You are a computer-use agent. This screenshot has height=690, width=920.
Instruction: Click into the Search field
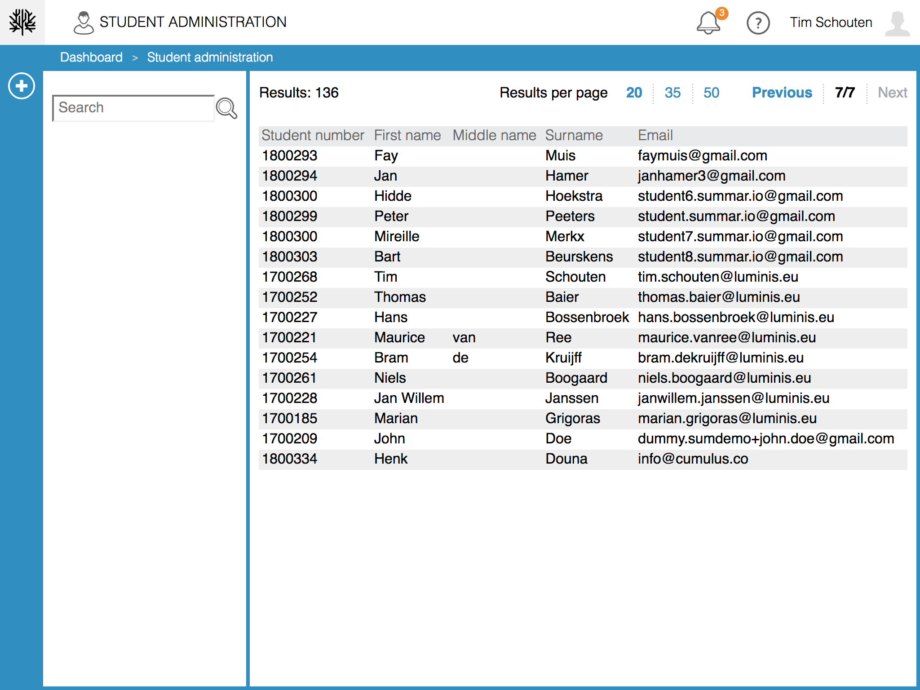(x=133, y=108)
